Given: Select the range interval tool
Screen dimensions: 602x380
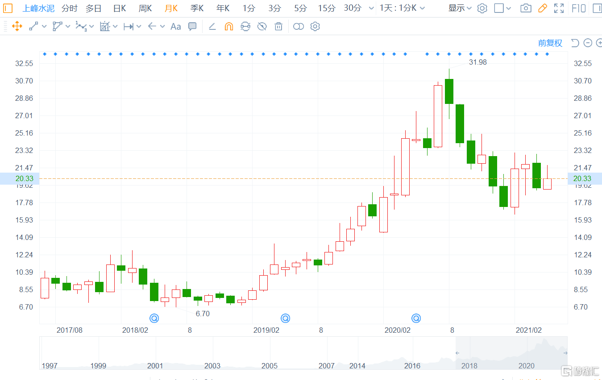Looking at the screenshot, I should click(129, 26).
